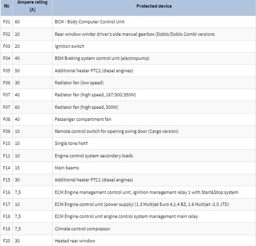Select the 'Ignition switch' cell
This screenshot has width=256, height=246.
click(70, 46)
